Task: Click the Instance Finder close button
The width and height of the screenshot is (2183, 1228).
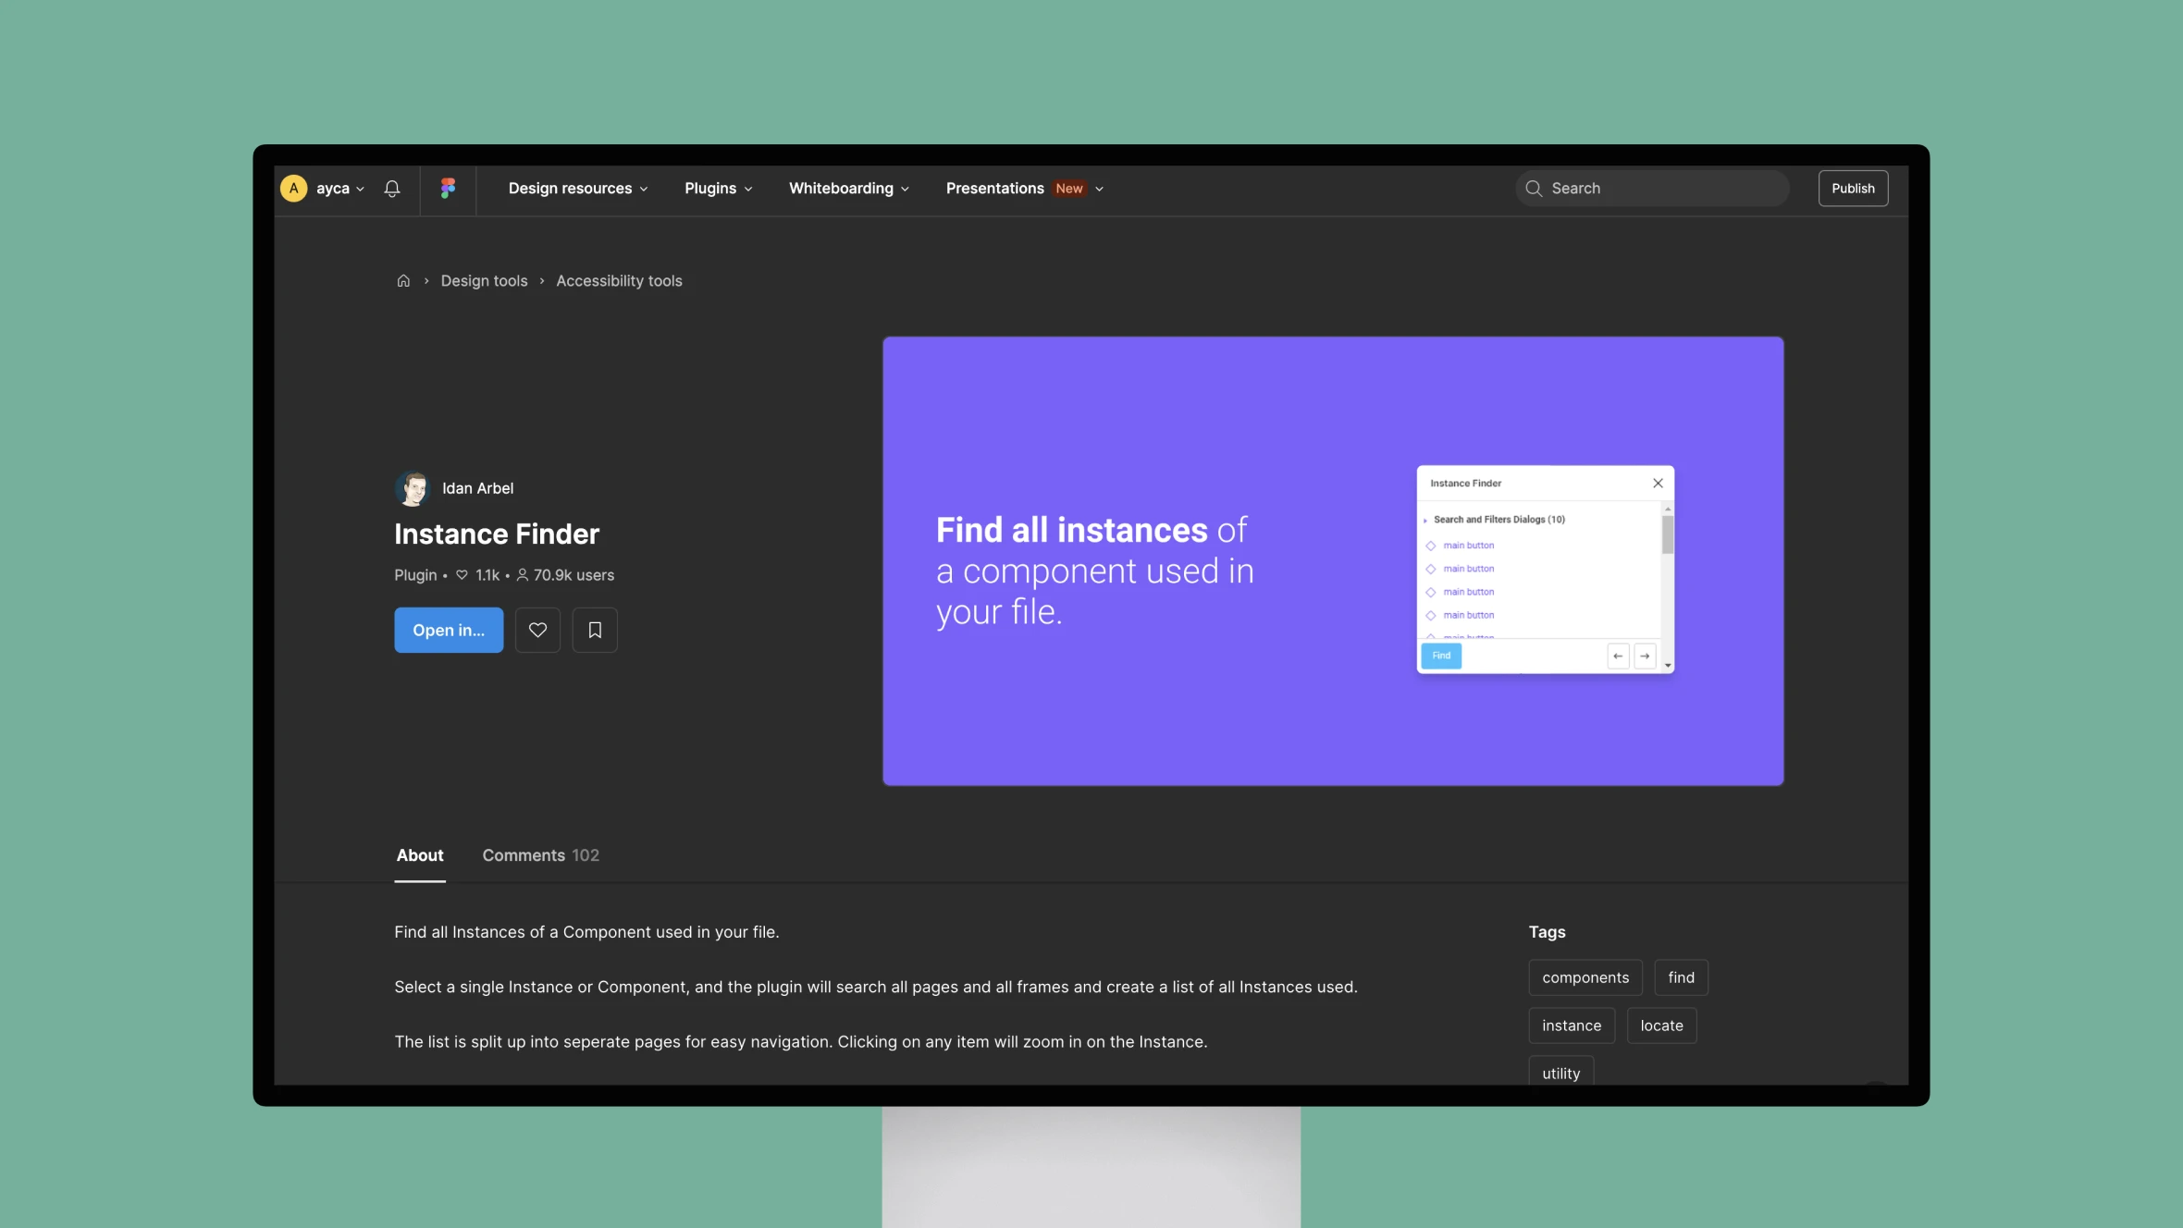Action: click(1659, 483)
